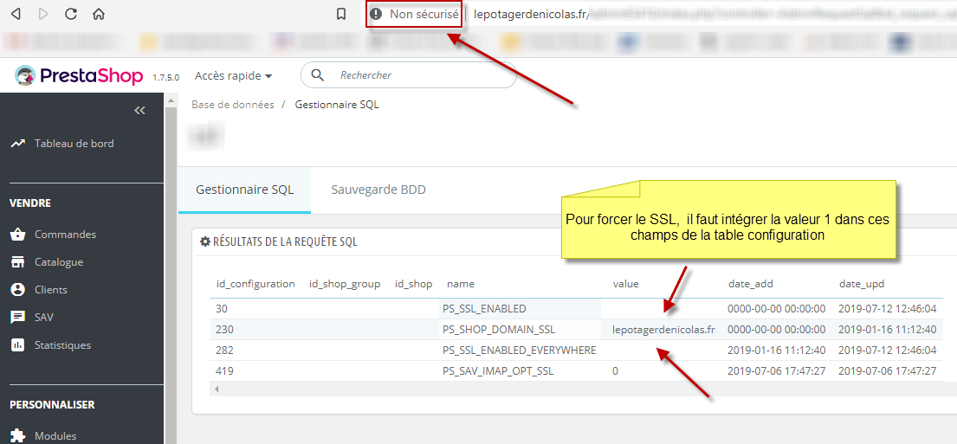
Task: Click the Commandes basket icon
Action: pyautogui.click(x=17, y=235)
